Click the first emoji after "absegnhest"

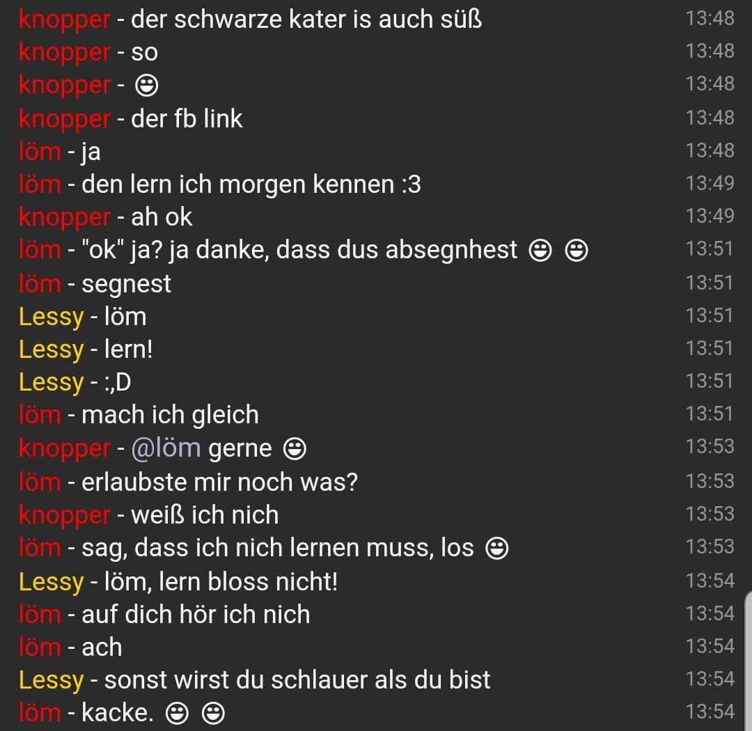click(x=540, y=251)
